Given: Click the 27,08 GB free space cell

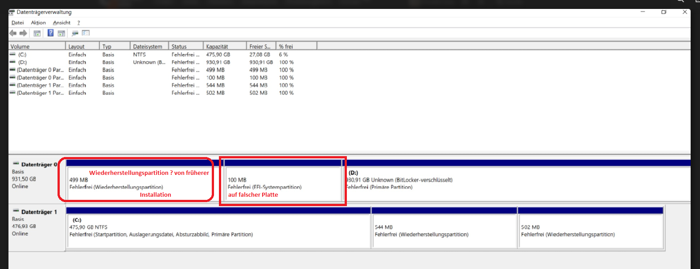Looking at the screenshot, I should pyautogui.click(x=260, y=54).
